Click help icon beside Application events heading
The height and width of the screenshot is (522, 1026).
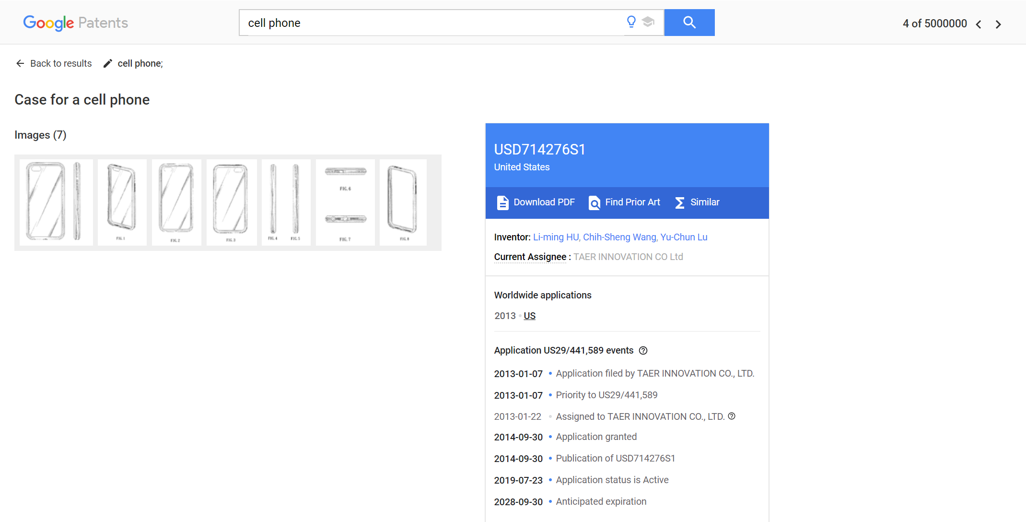[x=643, y=351]
